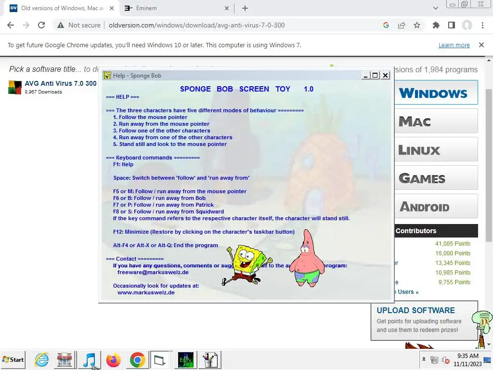This screenshot has height=370, width=493.
Task: Click the www.markuswelz.de website text
Action: (146, 292)
